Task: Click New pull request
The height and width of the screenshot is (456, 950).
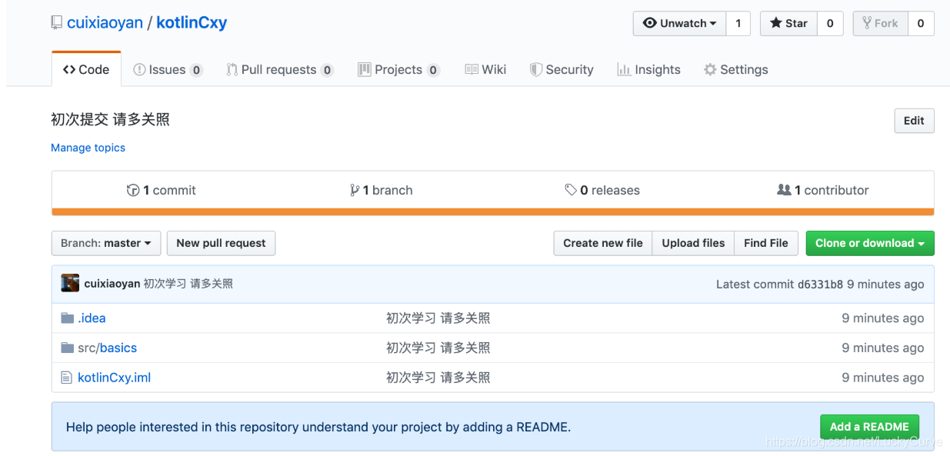Action: point(221,243)
